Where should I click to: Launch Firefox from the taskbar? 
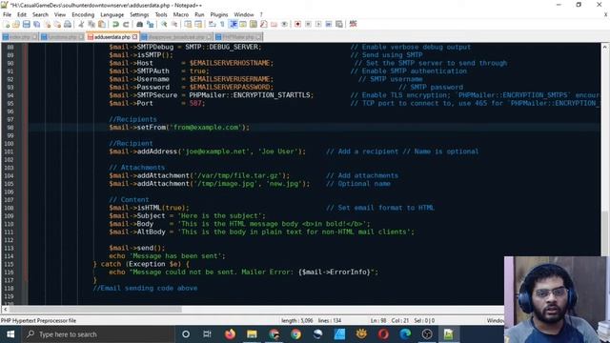230,334
